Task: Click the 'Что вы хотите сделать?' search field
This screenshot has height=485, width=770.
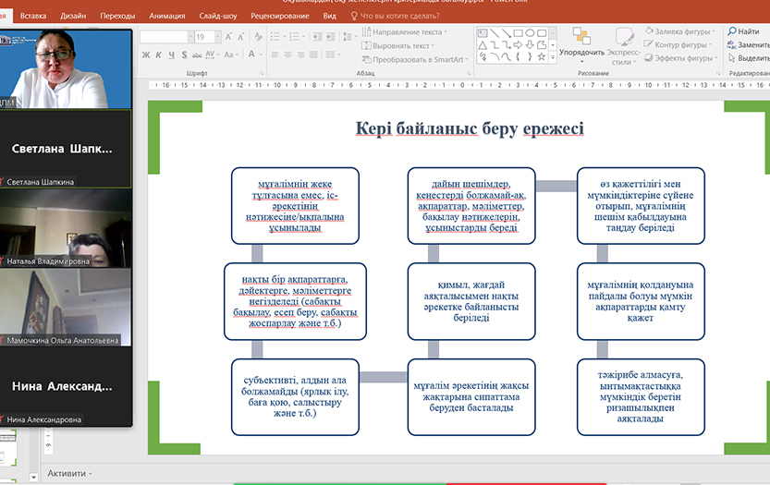Action: click(x=402, y=16)
